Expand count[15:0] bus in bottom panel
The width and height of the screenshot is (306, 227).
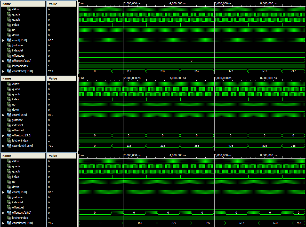[x=3, y=192]
